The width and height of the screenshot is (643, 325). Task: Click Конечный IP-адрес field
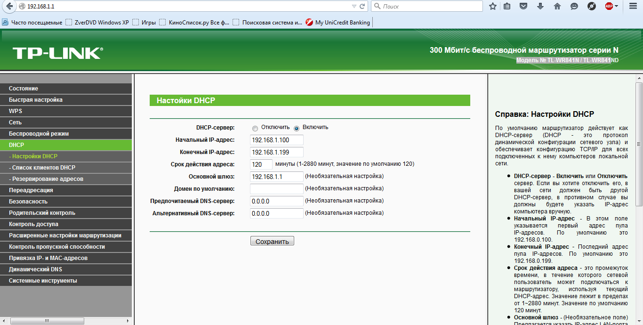[x=277, y=152]
